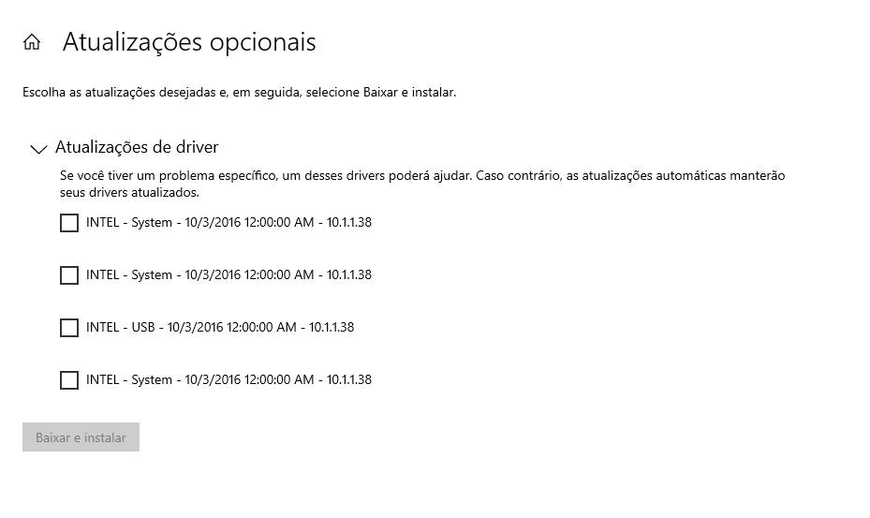Click the first INTEL - System label text

(229, 222)
